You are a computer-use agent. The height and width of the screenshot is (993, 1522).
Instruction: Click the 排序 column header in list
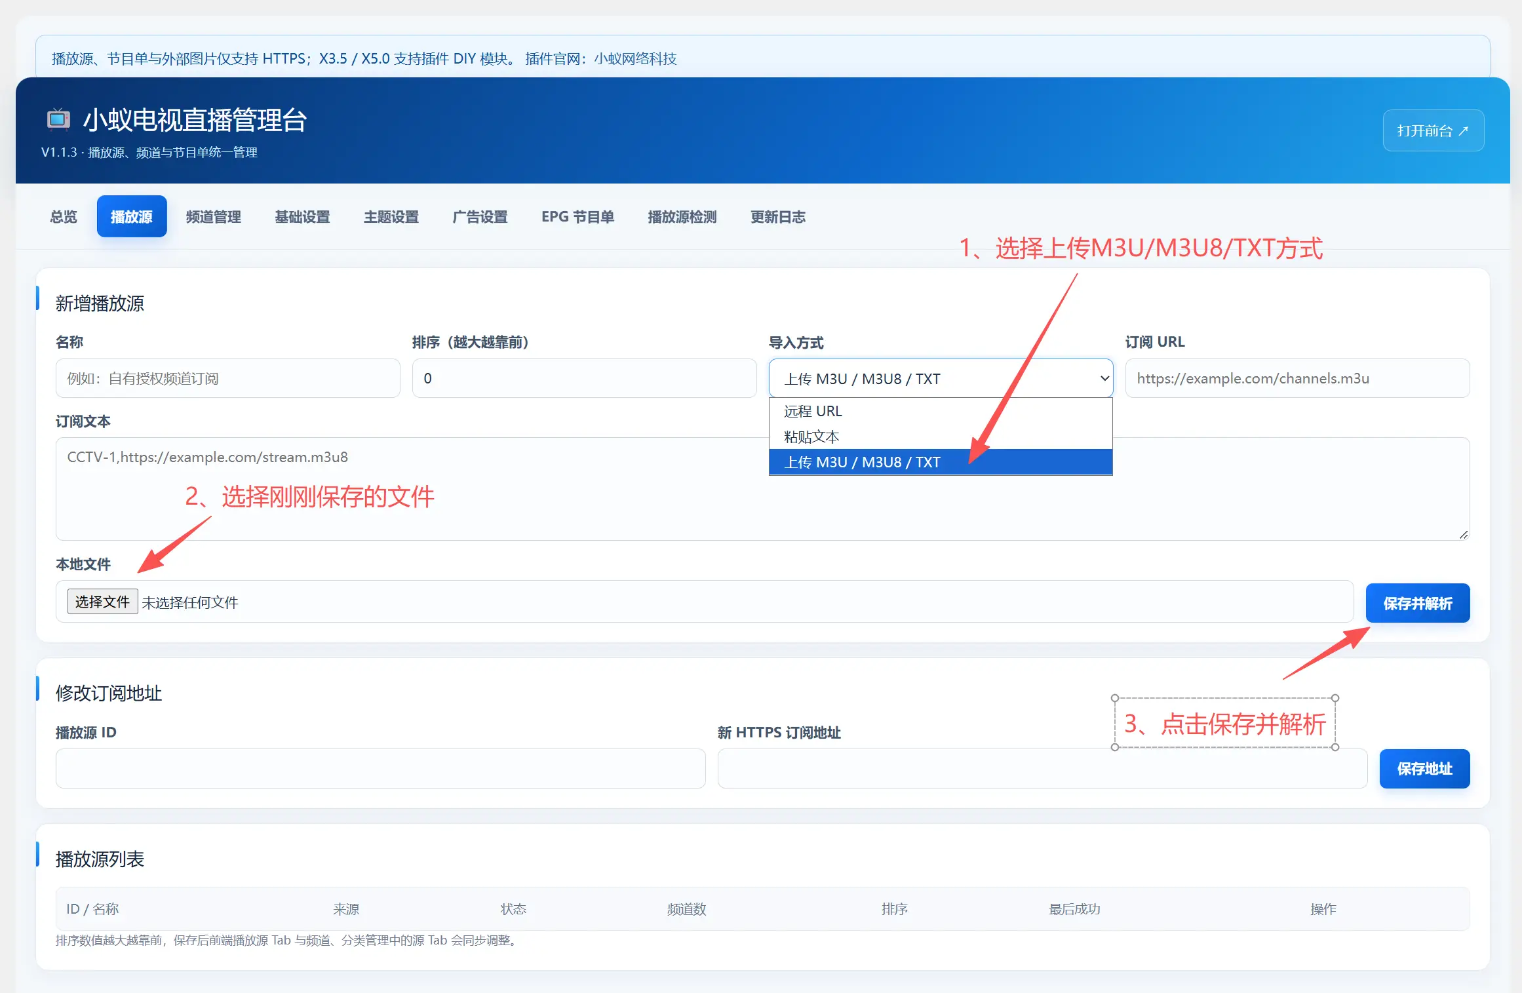point(894,909)
